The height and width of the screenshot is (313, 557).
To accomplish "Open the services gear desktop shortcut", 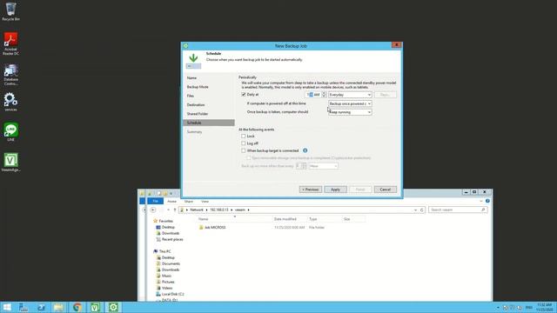I will tap(10, 102).
